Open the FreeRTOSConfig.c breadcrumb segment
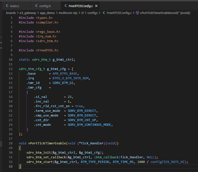Viewport: 198px width, 172px height. pos(119,13)
